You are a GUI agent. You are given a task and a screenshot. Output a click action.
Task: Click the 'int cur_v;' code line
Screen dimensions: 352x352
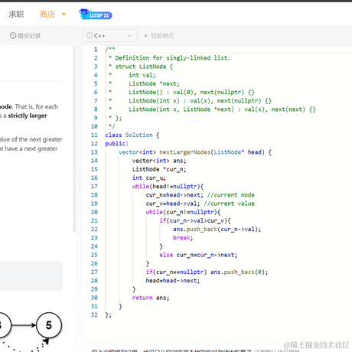click(148, 178)
